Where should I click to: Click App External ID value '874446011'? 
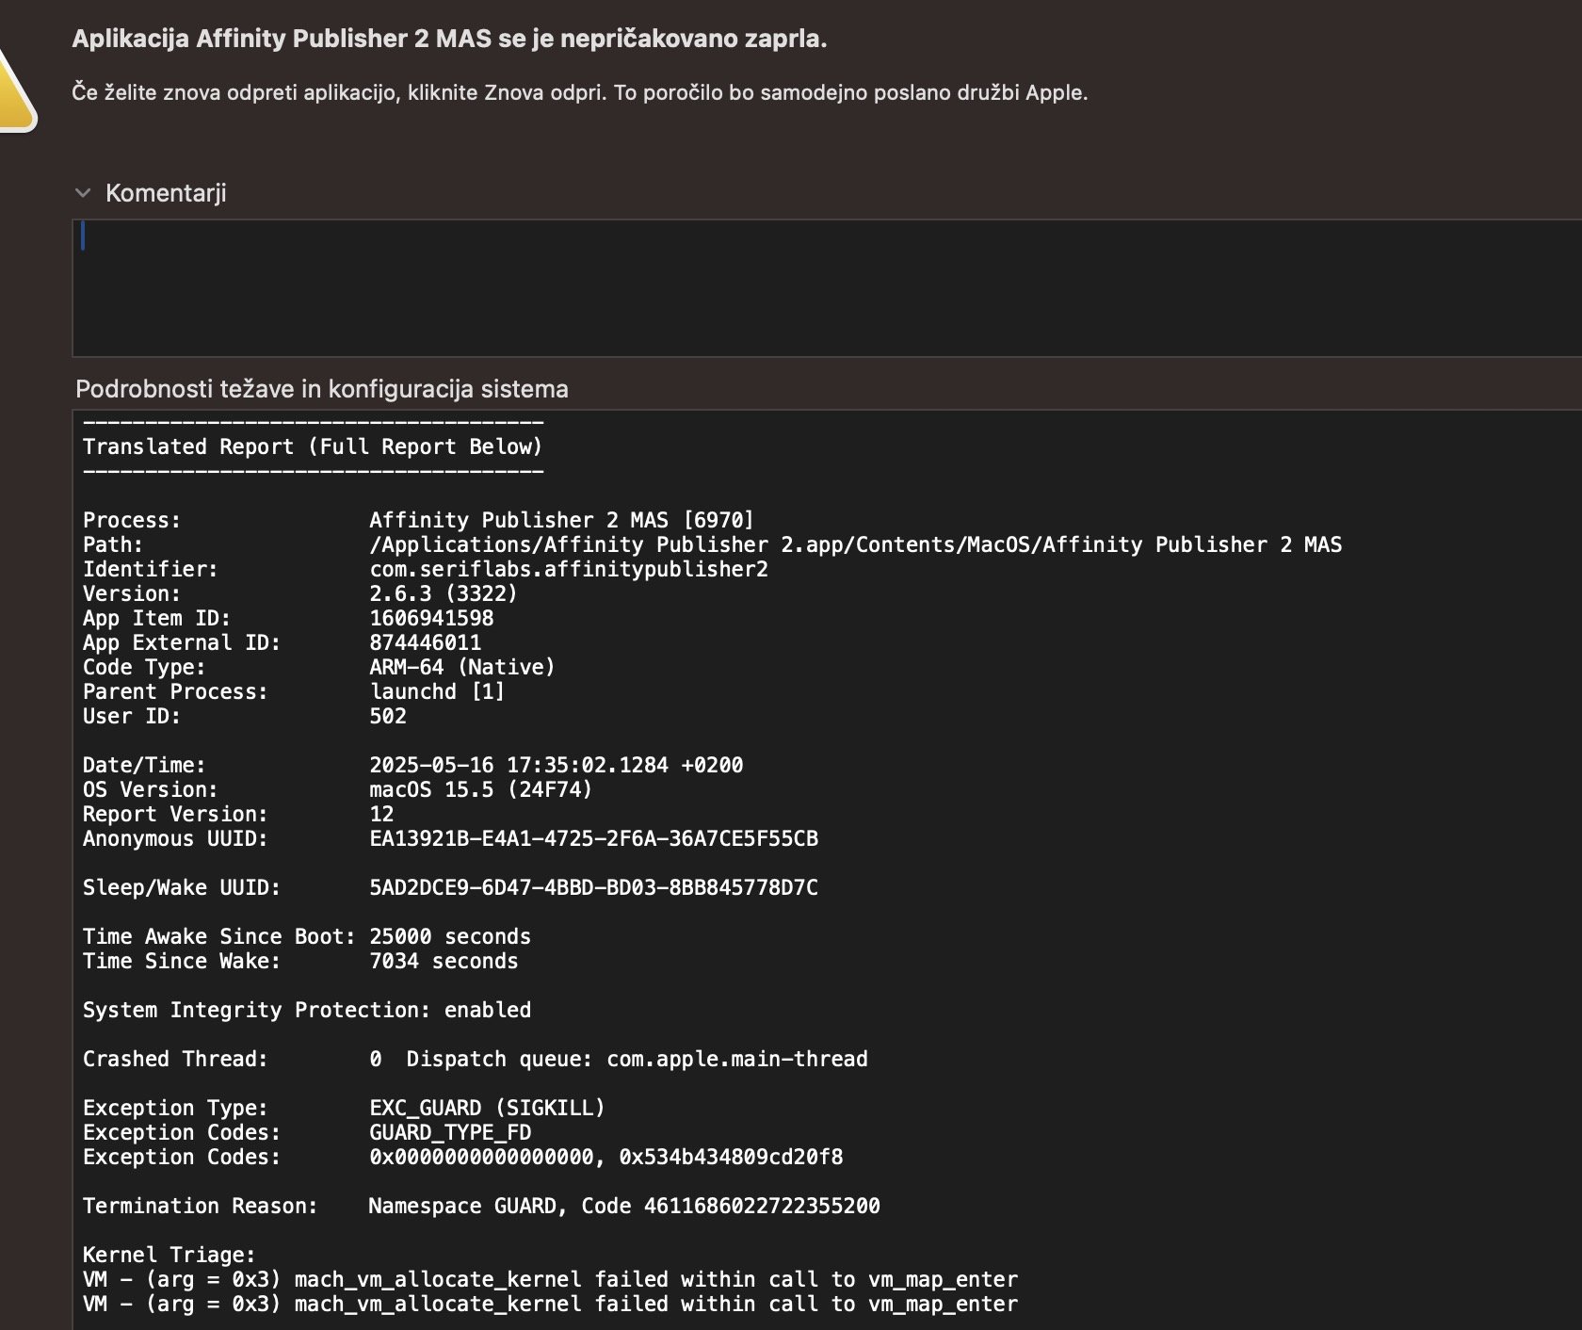click(425, 642)
